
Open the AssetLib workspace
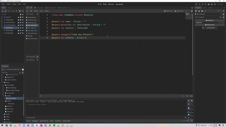pyautogui.click(x=119, y=4)
